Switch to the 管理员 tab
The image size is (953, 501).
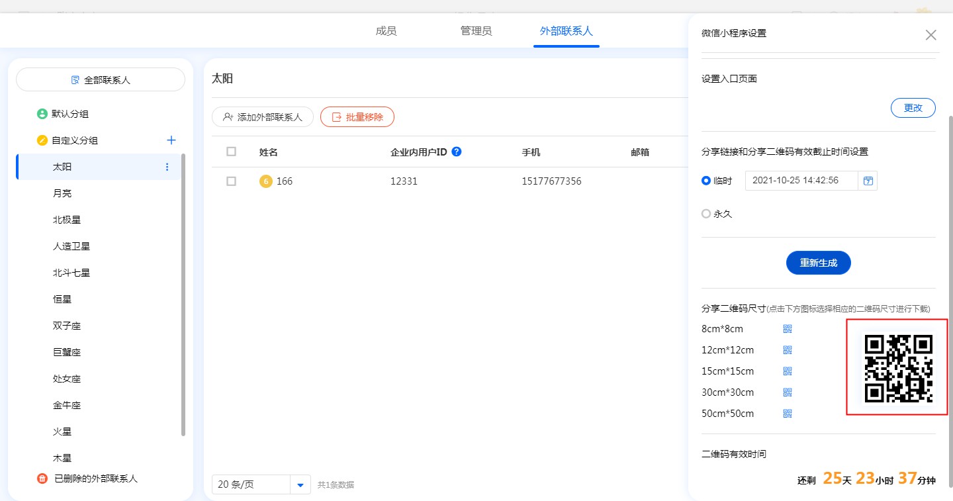tap(476, 31)
